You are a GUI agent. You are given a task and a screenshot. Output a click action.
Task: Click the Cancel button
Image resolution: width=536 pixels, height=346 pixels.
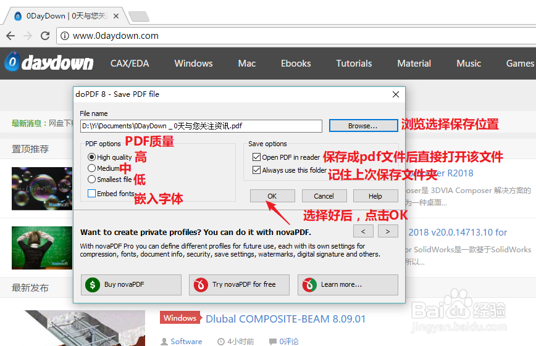click(x=324, y=196)
